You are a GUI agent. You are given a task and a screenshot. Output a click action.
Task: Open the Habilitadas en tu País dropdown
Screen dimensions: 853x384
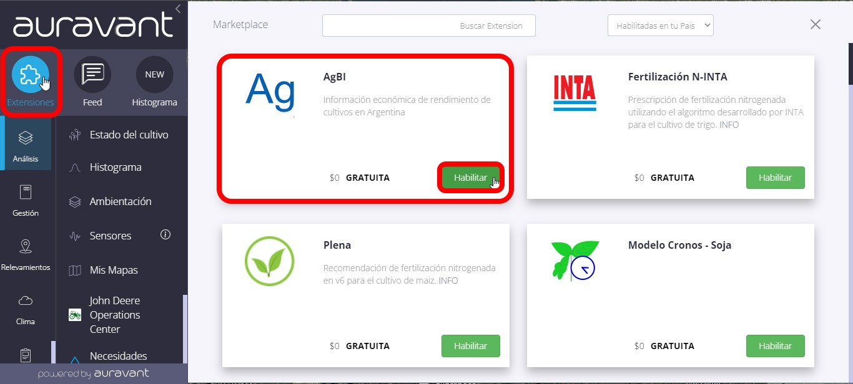661,26
